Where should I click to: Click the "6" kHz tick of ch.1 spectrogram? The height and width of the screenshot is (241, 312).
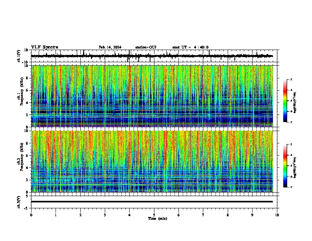[x=28, y=90]
